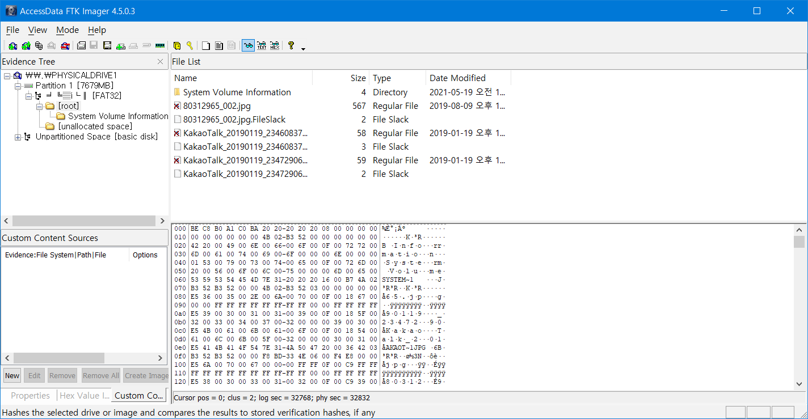
Task: Click the Add Evidence Item toolbar icon
Action: (12, 46)
